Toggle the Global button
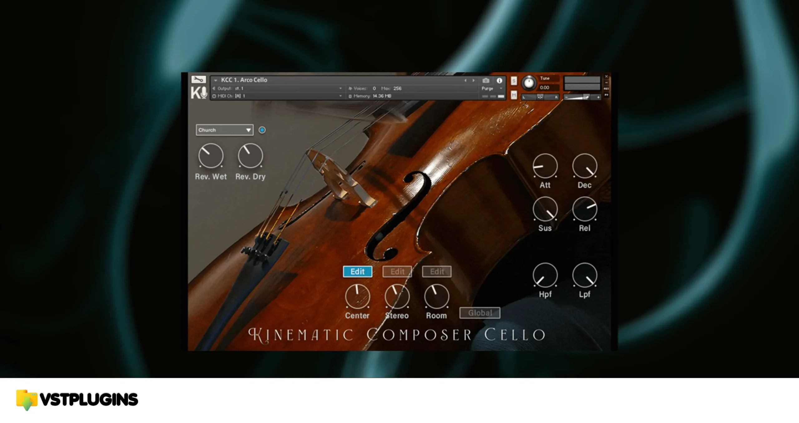The height and width of the screenshot is (423, 799). coord(480,313)
